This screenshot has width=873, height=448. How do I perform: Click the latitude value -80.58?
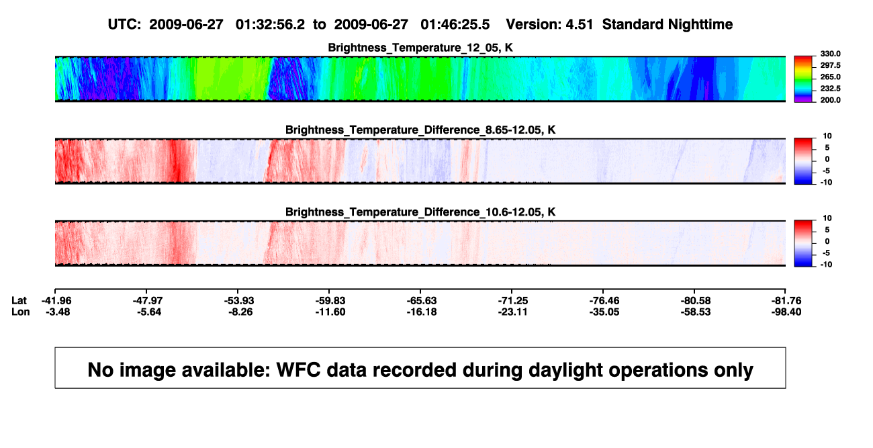695,300
